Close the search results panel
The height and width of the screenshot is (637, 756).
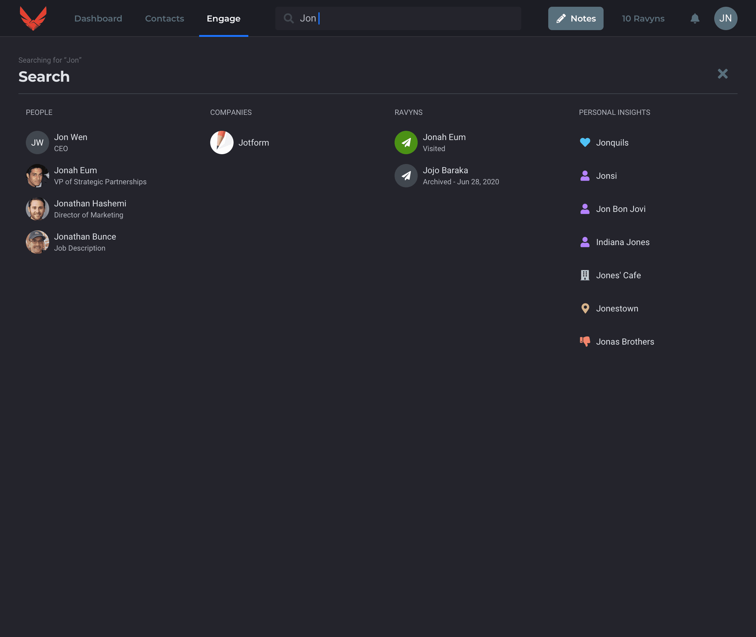click(x=723, y=74)
